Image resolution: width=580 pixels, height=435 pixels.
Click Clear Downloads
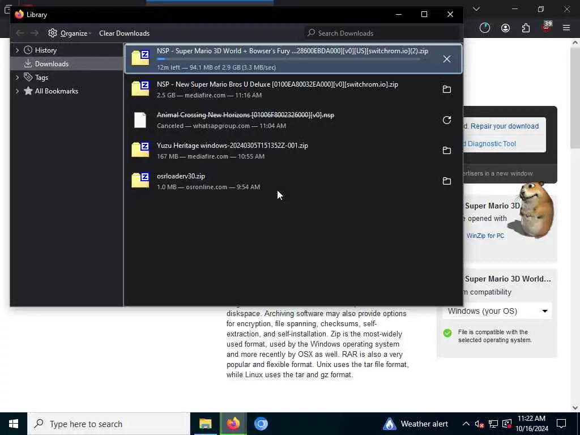pos(124,33)
